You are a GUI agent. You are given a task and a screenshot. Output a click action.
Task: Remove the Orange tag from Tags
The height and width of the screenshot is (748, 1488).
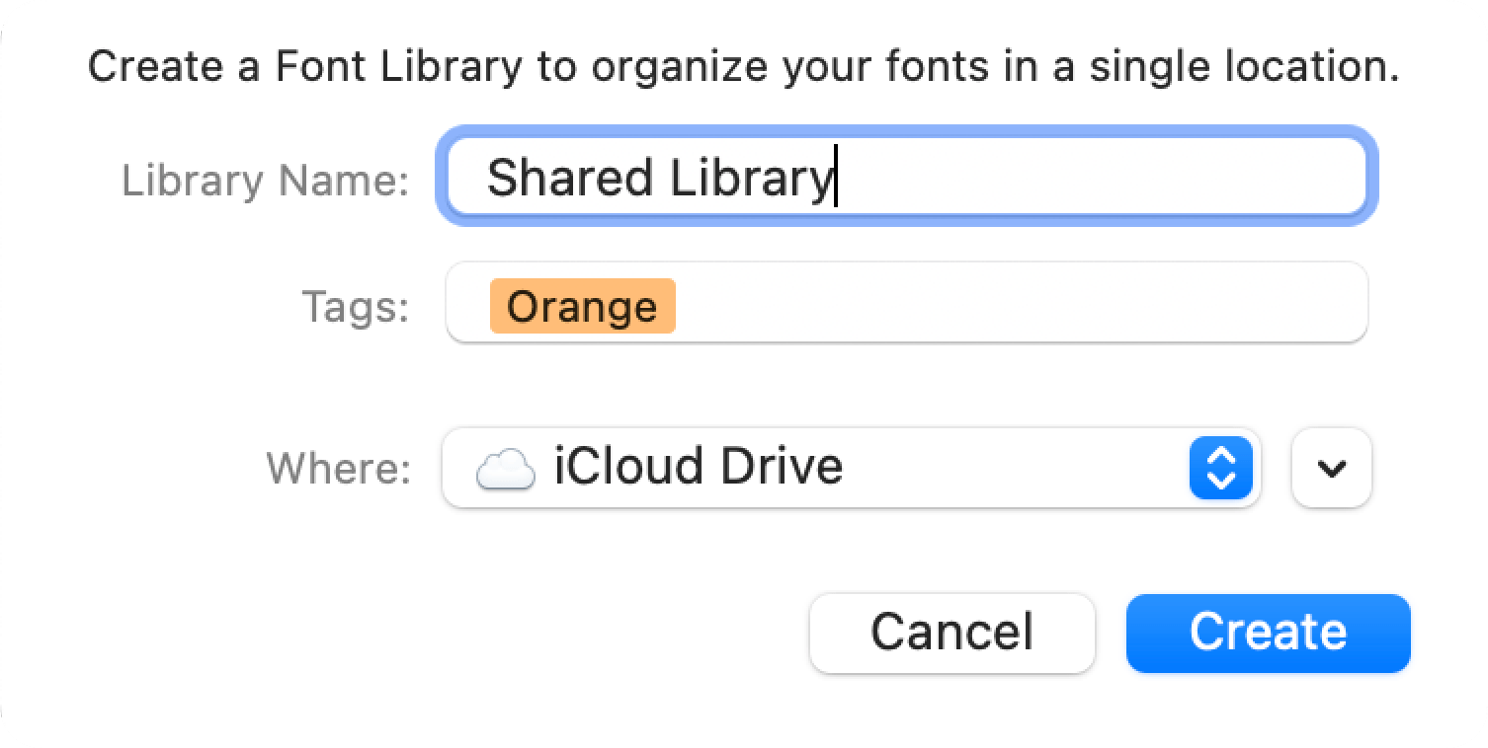pyautogui.click(x=581, y=306)
